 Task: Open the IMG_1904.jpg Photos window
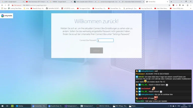120,106
